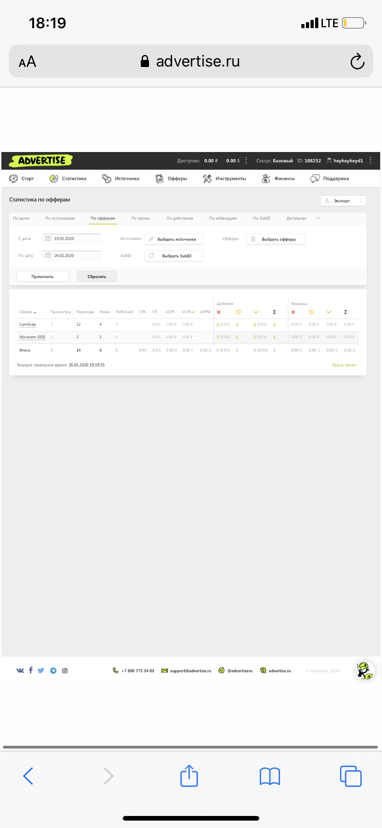Click the С даты date field

pyautogui.click(x=72, y=238)
